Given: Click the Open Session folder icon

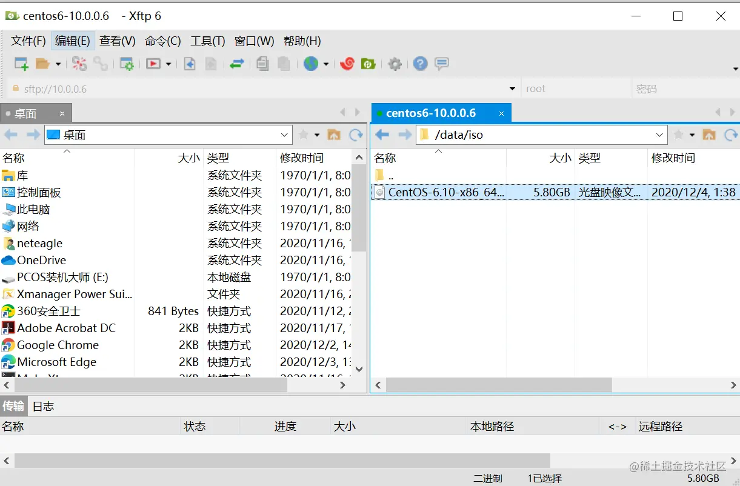Looking at the screenshot, I should point(42,64).
